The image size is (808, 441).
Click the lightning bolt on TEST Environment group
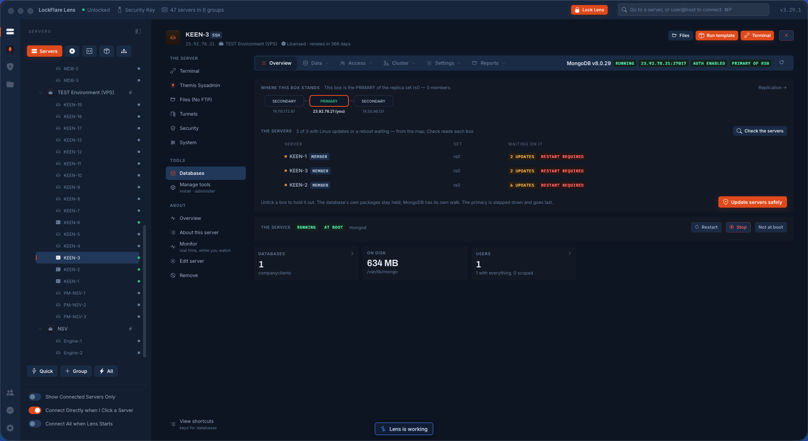(130, 92)
